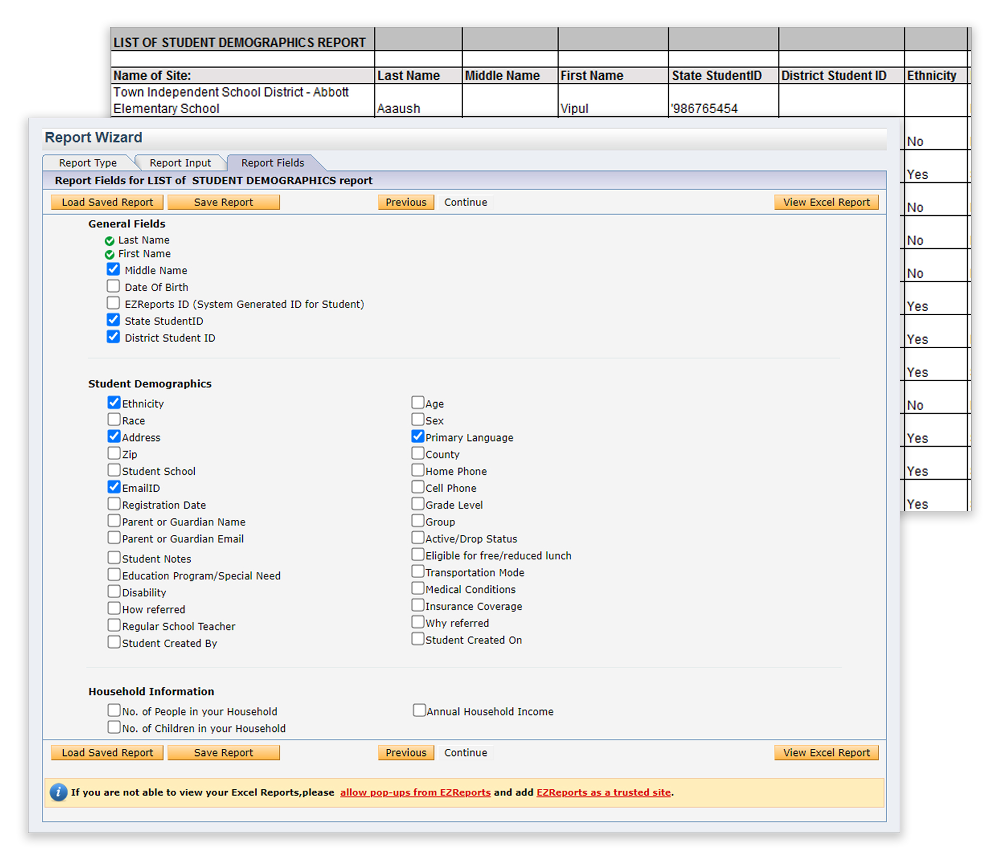Select the Report Fields tab

click(x=272, y=163)
